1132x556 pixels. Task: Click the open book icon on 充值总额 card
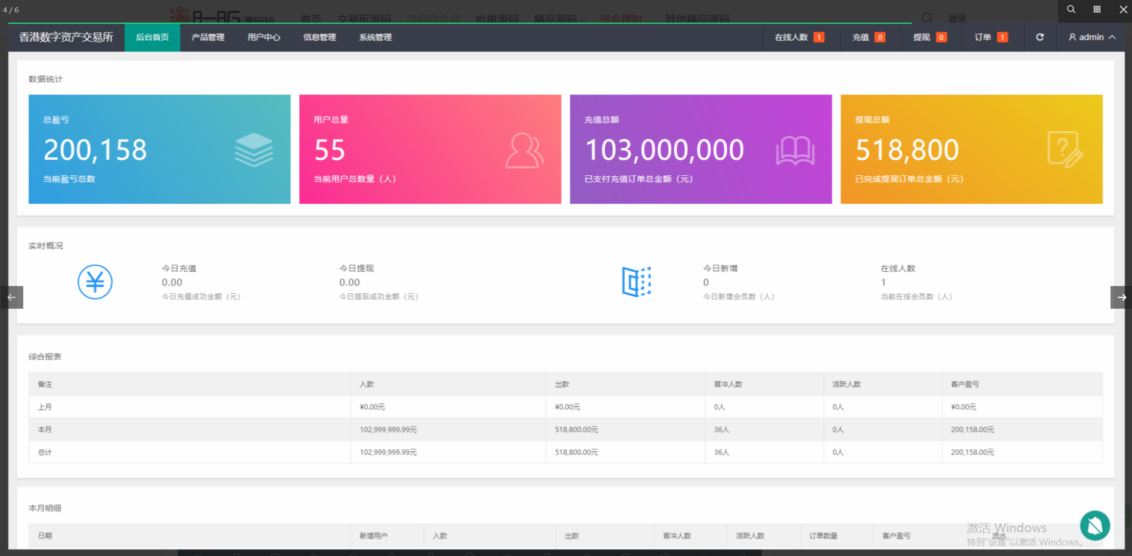point(795,150)
